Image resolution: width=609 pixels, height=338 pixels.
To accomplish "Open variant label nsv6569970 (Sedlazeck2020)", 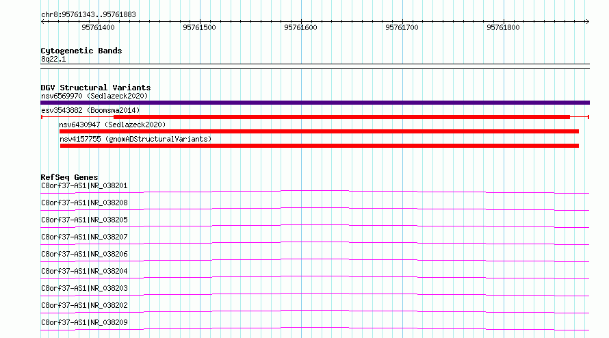I will click(x=94, y=96).
